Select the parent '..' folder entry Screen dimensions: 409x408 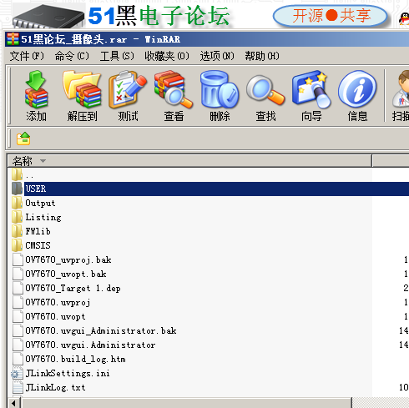[x=29, y=175]
